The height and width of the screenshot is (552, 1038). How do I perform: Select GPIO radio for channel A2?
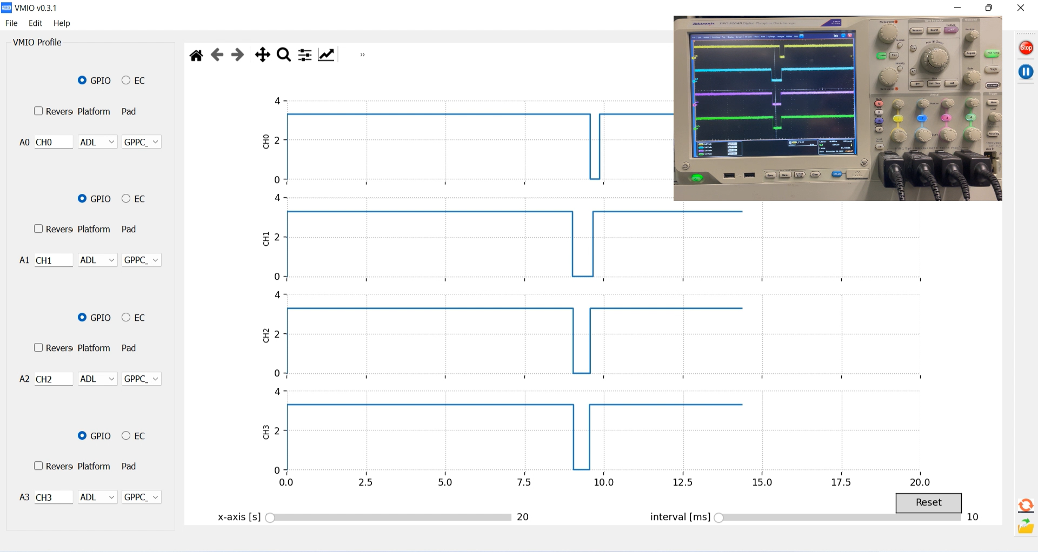pyautogui.click(x=82, y=317)
